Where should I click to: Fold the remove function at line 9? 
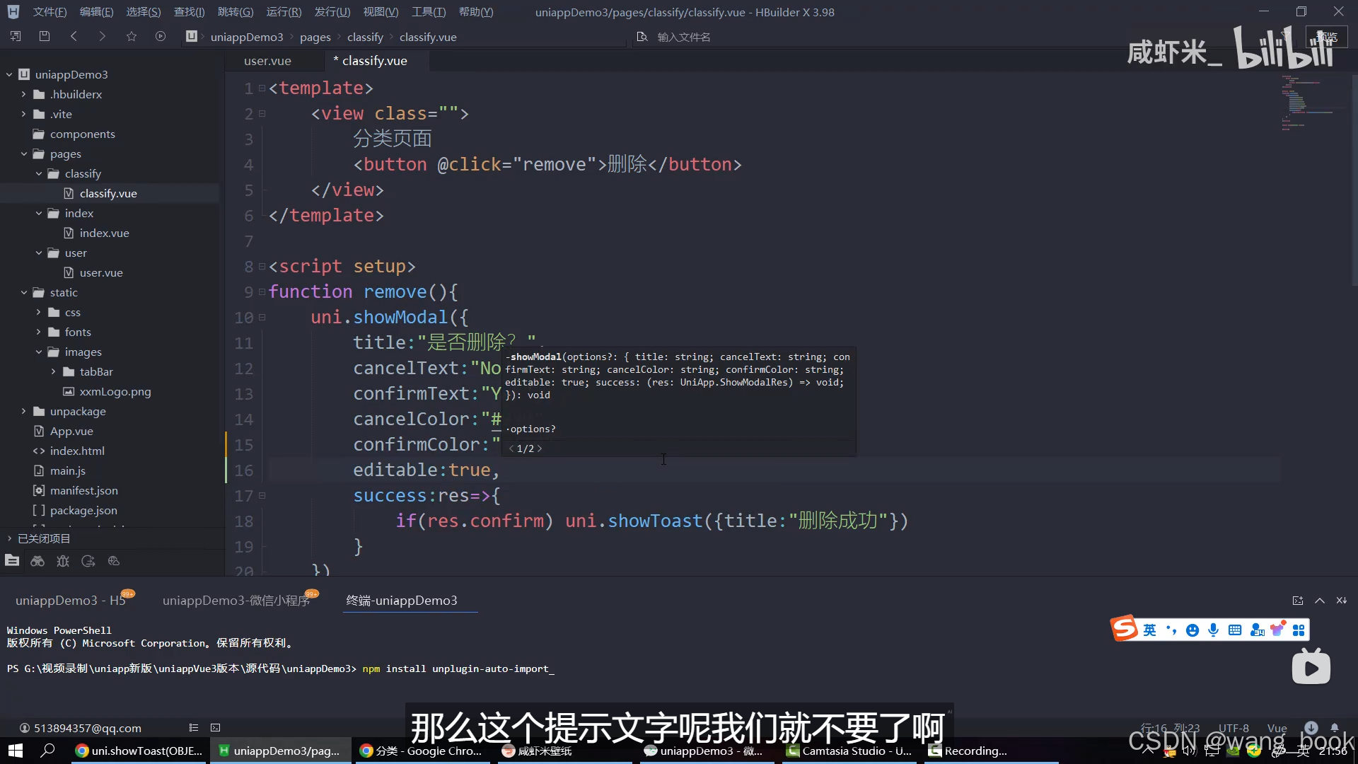pyautogui.click(x=262, y=291)
